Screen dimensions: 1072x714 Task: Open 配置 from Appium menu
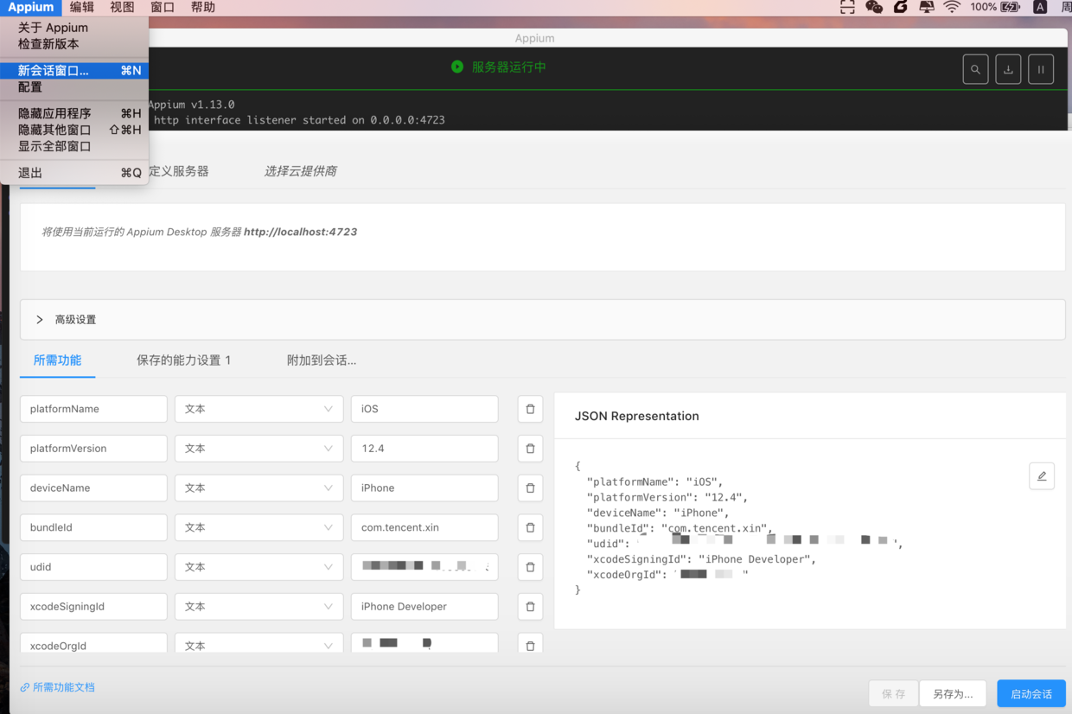(x=74, y=87)
